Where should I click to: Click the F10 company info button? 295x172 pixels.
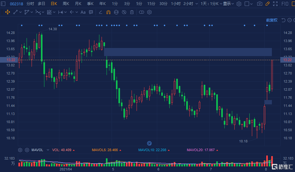[x=285, y=4]
